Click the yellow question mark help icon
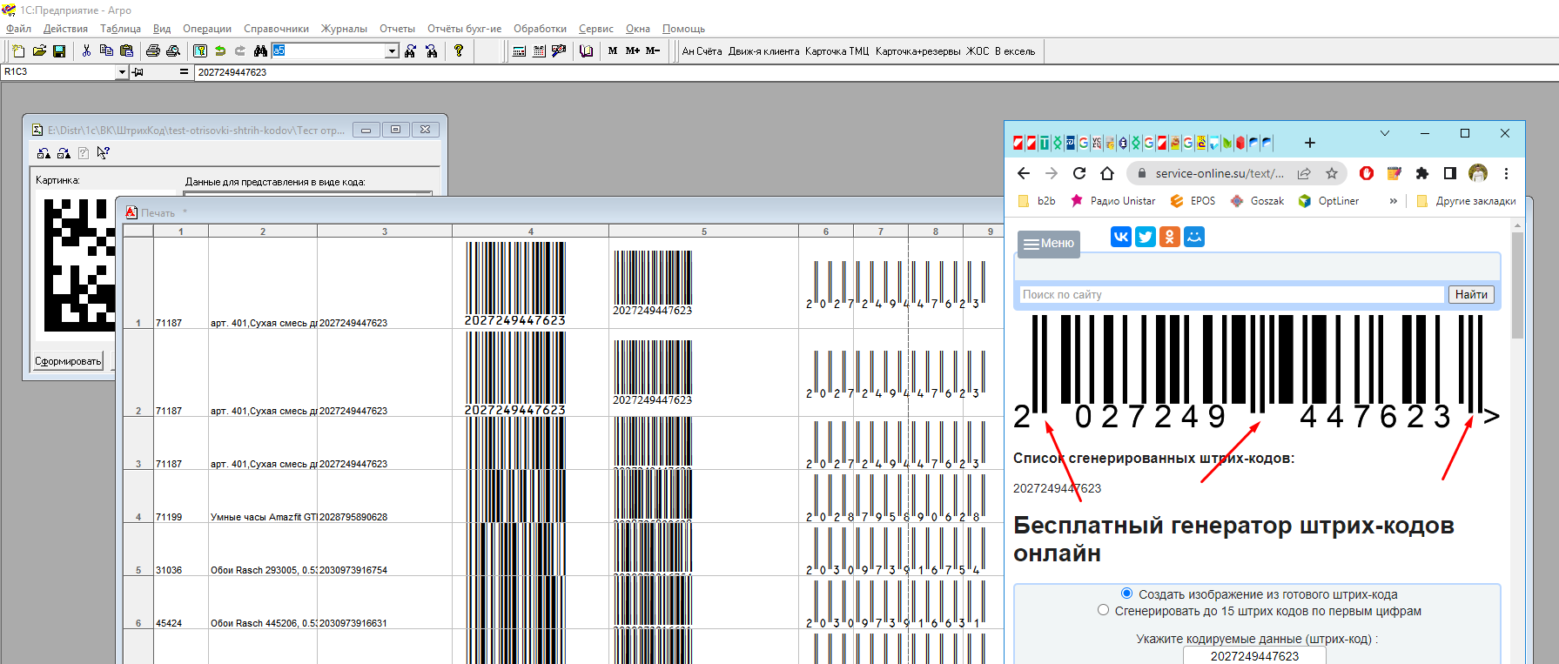This screenshot has height=664, width=1559. [x=459, y=51]
